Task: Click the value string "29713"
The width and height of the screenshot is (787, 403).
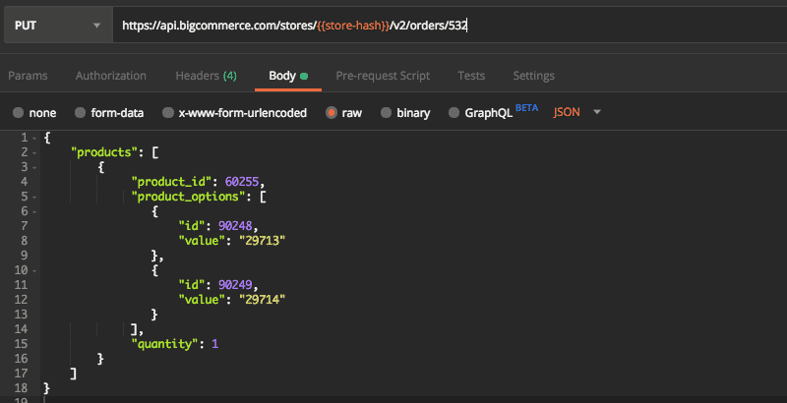Action: (x=262, y=241)
